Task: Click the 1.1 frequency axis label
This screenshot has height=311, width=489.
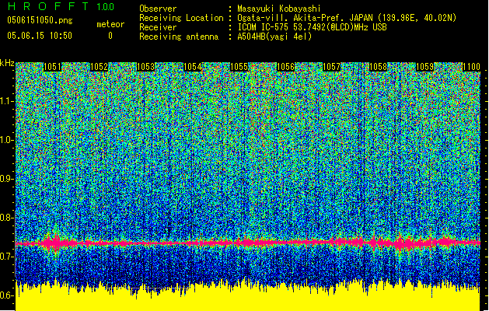Action: 7,100
